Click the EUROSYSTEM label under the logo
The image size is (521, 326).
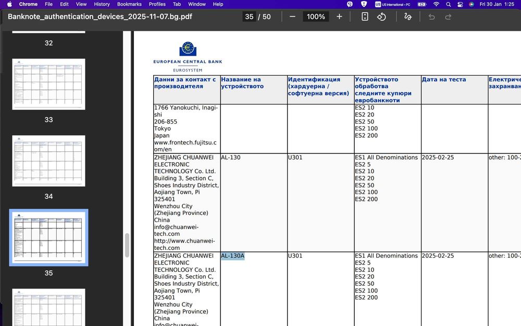188,70
